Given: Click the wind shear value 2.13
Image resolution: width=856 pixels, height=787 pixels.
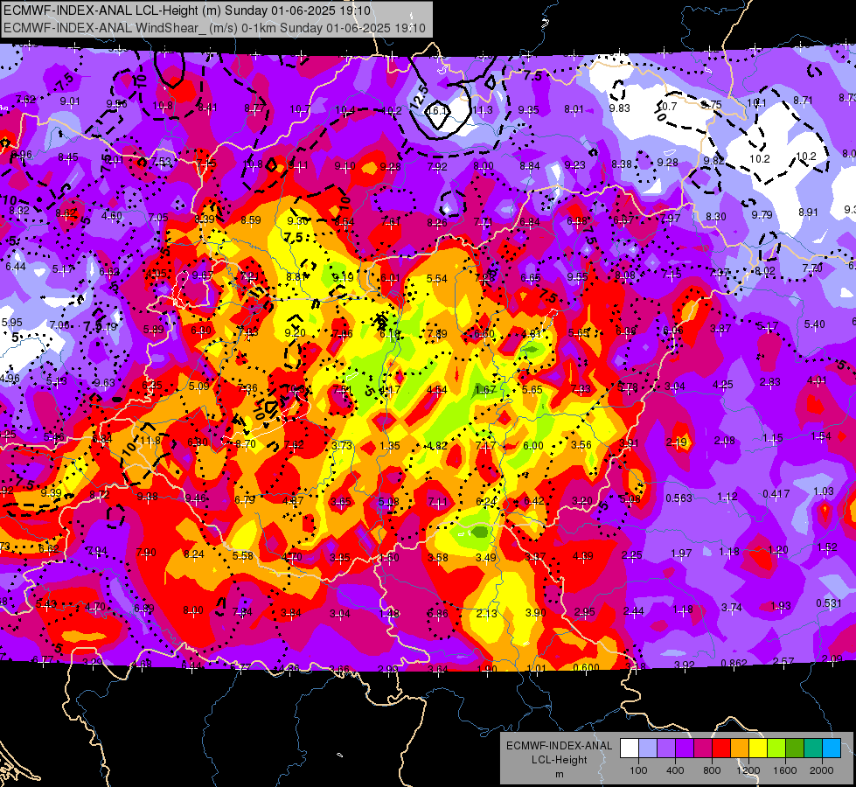Looking at the screenshot, I should tap(486, 613).
